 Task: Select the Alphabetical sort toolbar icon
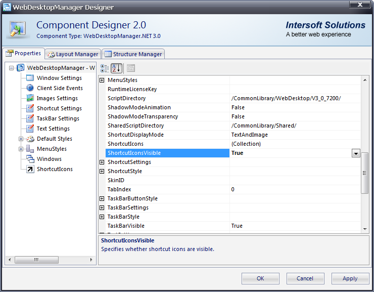(116, 68)
